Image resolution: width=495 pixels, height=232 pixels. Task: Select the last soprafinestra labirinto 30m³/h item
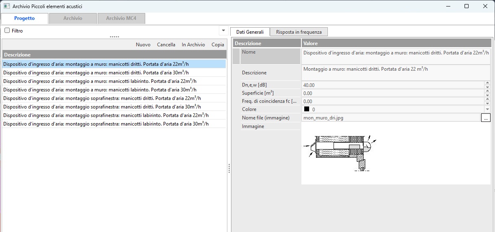pos(106,124)
